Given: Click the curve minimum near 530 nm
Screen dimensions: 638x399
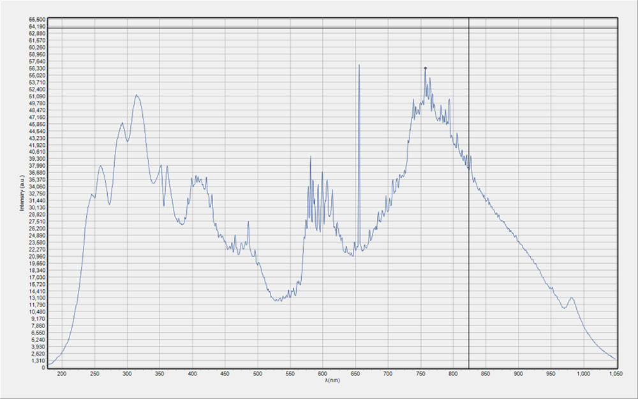Looking at the screenshot, I should pyautogui.click(x=278, y=301).
